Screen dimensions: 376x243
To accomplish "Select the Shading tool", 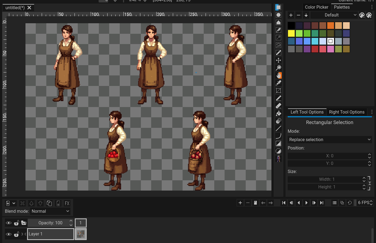I will tap(278, 121).
